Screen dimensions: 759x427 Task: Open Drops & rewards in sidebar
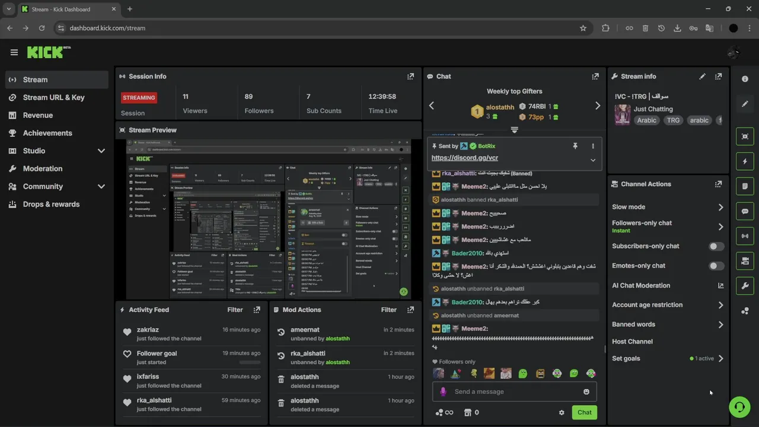57,204
